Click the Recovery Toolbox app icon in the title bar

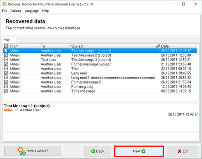[4, 4]
